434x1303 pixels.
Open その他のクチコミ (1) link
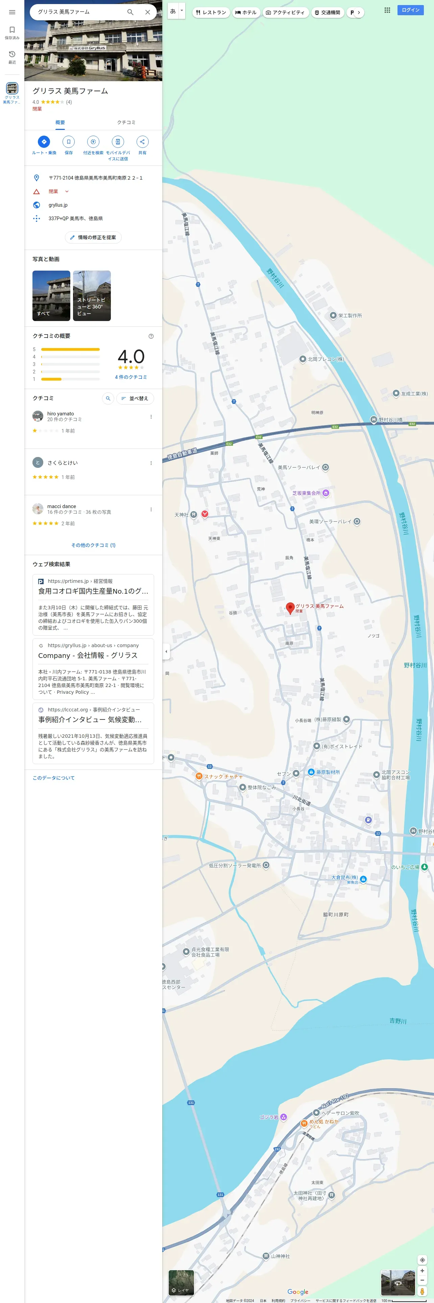93,545
